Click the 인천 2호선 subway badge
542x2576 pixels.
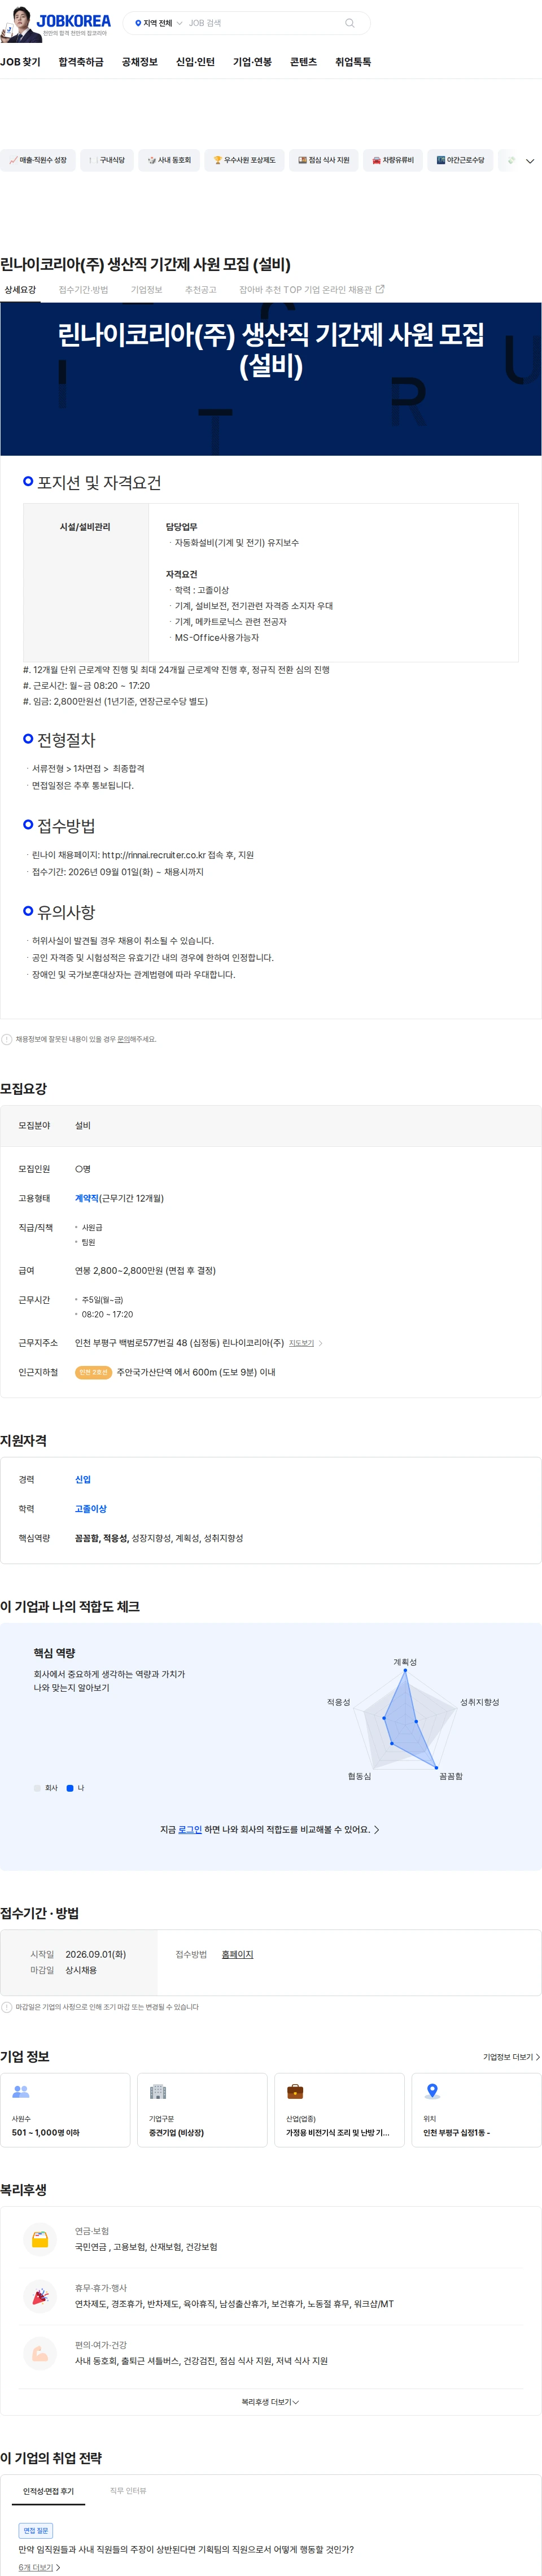tap(93, 1372)
